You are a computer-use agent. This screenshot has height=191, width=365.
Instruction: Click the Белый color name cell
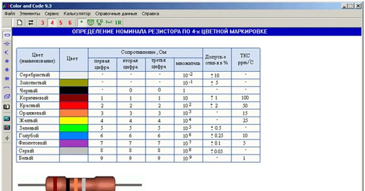click(38, 158)
